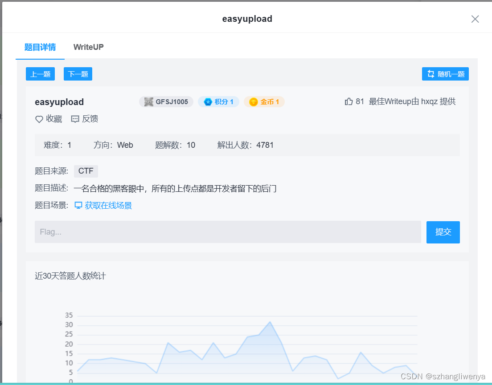Click the heart icon to favorite the challenge
The image size is (492, 385).
point(39,119)
